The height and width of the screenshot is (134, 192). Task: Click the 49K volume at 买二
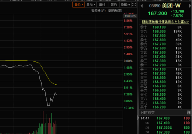[179, 74]
